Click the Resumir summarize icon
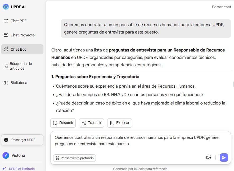 [55, 123]
